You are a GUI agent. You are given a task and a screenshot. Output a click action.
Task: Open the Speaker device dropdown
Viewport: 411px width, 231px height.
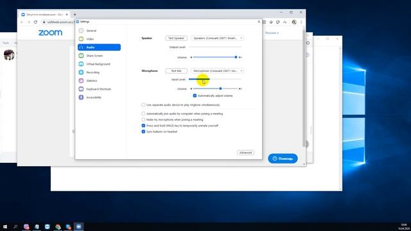(x=217, y=38)
